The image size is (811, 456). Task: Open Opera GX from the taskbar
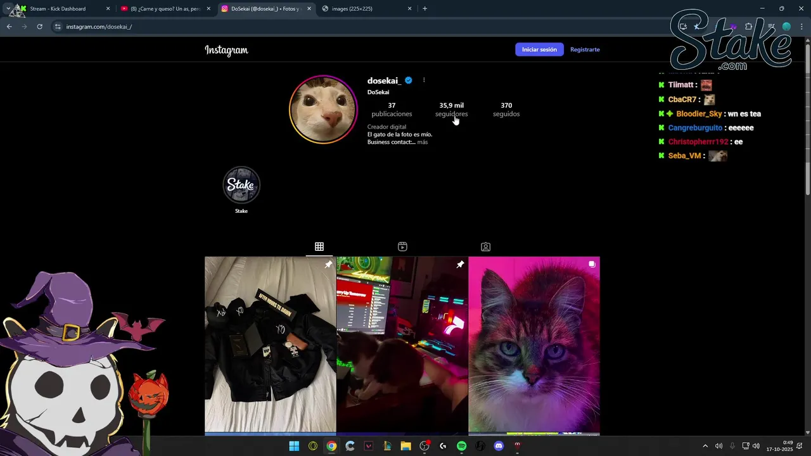(x=312, y=446)
